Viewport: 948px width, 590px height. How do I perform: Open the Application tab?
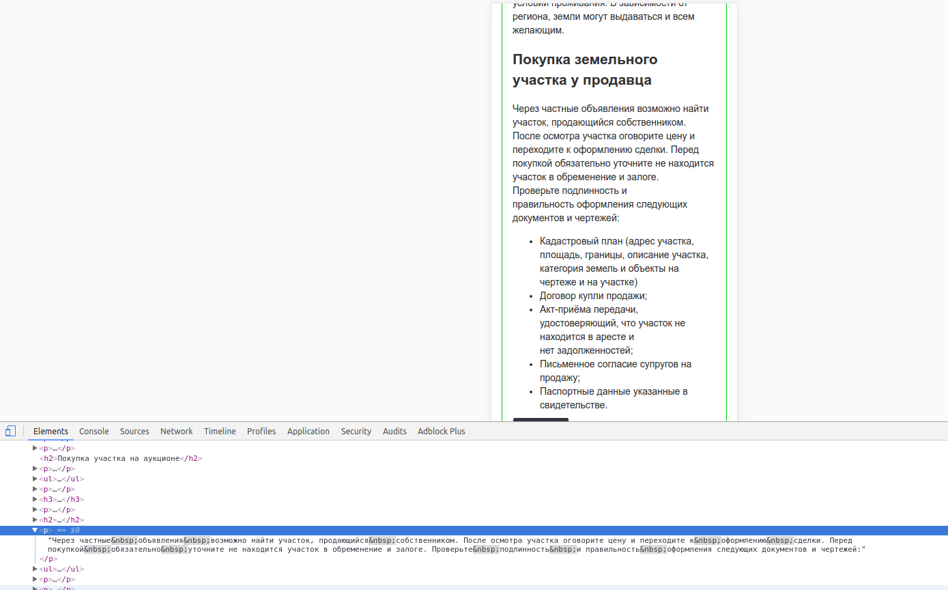(x=308, y=431)
